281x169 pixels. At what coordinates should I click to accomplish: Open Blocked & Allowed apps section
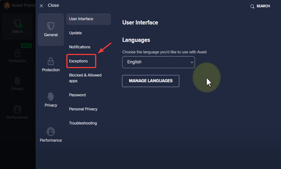[85, 78]
